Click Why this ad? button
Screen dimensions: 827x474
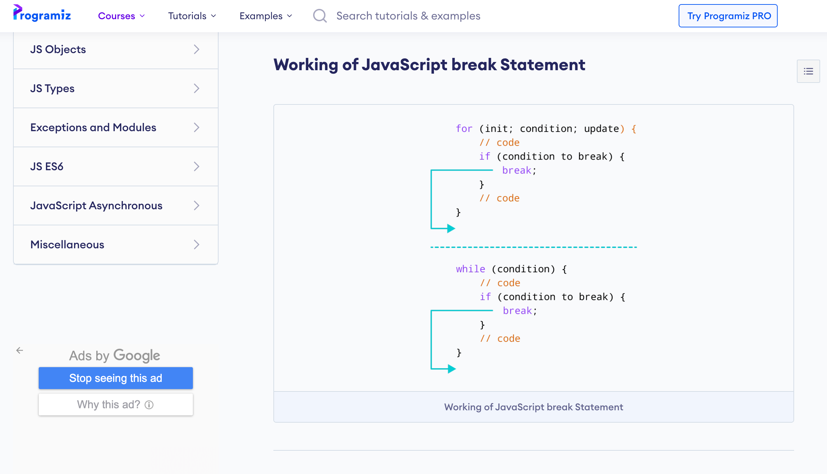[109, 404]
